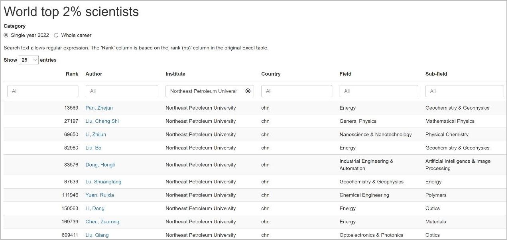Image resolution: width=508 pixels, height=240 pixels.
Task: Sort by the Sub-field column header
Action: coord(436,74)
